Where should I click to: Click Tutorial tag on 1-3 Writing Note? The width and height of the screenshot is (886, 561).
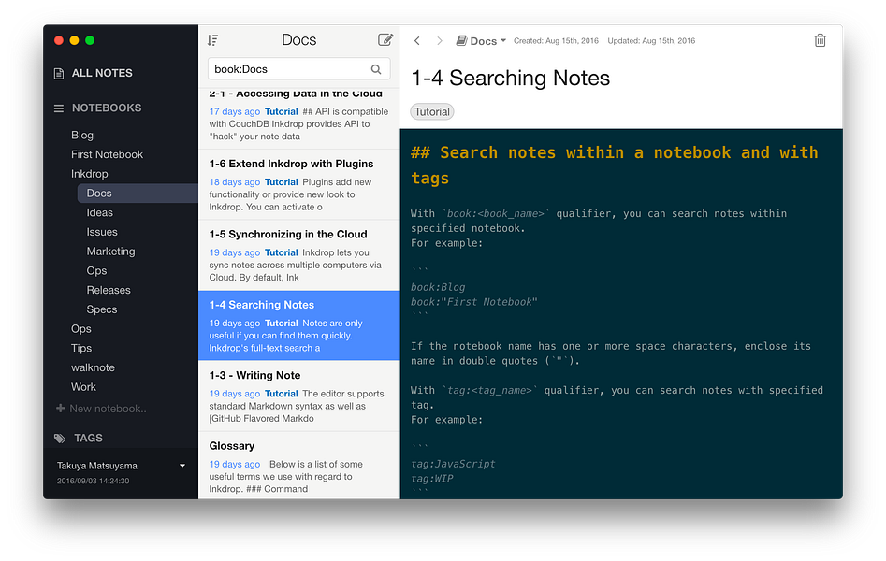coord(281,394)
